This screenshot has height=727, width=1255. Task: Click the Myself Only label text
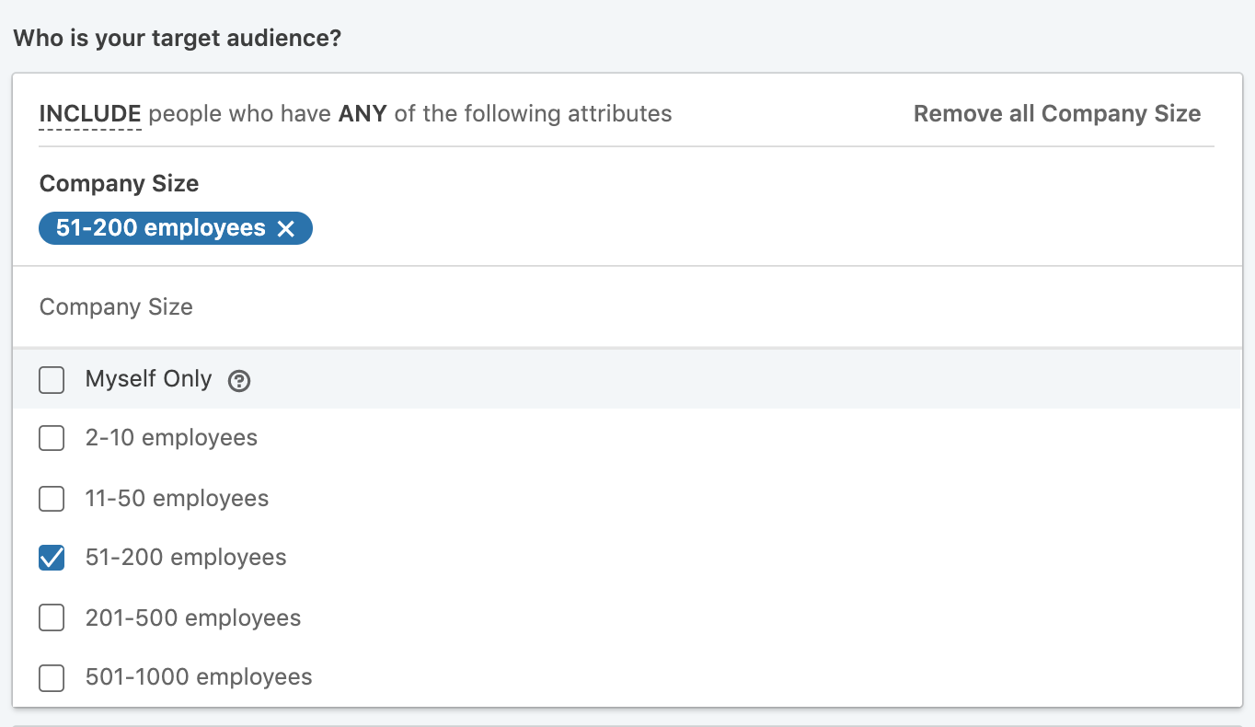pyautogui.click(x=148, y=379)
